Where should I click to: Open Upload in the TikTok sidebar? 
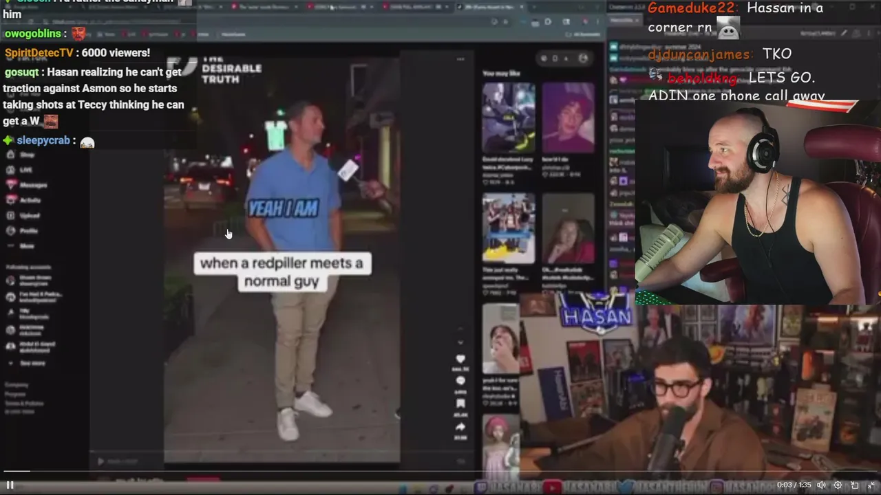[x=23, y=215]
